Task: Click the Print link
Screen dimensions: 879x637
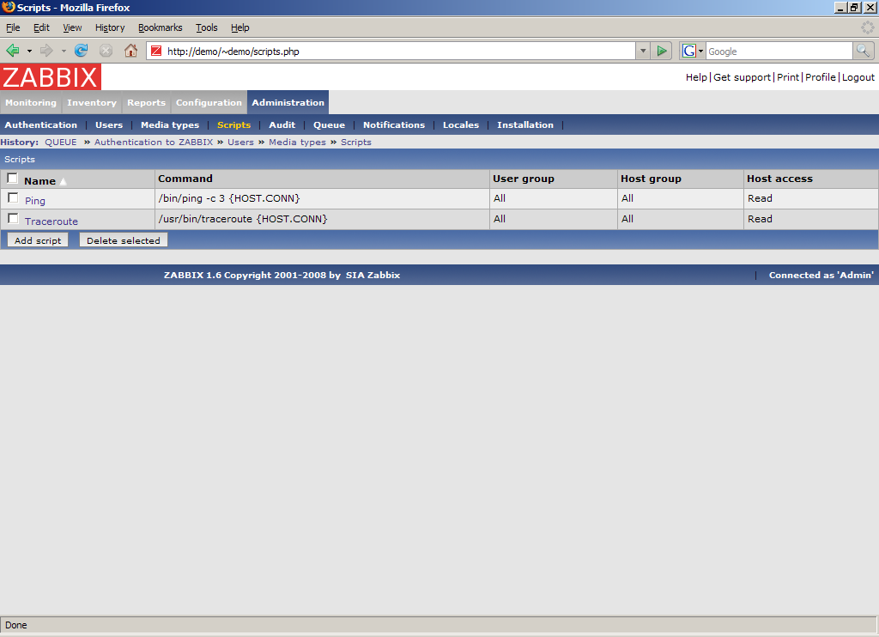Action: click(788, 77)
